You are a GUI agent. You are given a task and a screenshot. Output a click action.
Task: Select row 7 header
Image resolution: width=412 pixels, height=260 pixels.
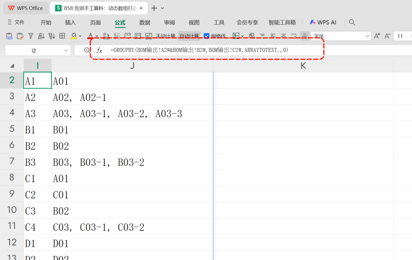(x=12, y=161)
